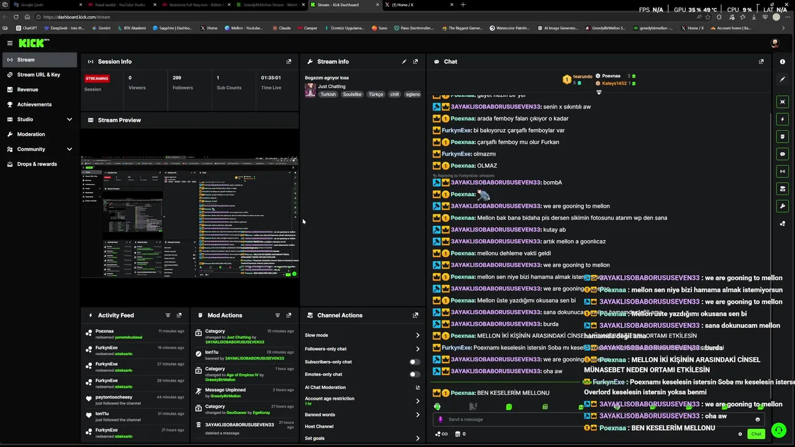Viewport: 795px width, 447px height.
Task: Open chat settings gear icon
Action: (x=740, y=434)
